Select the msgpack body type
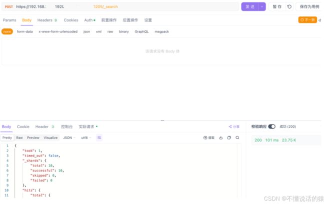The height and width of the screenshot is (204, 325). pos(161,31)
